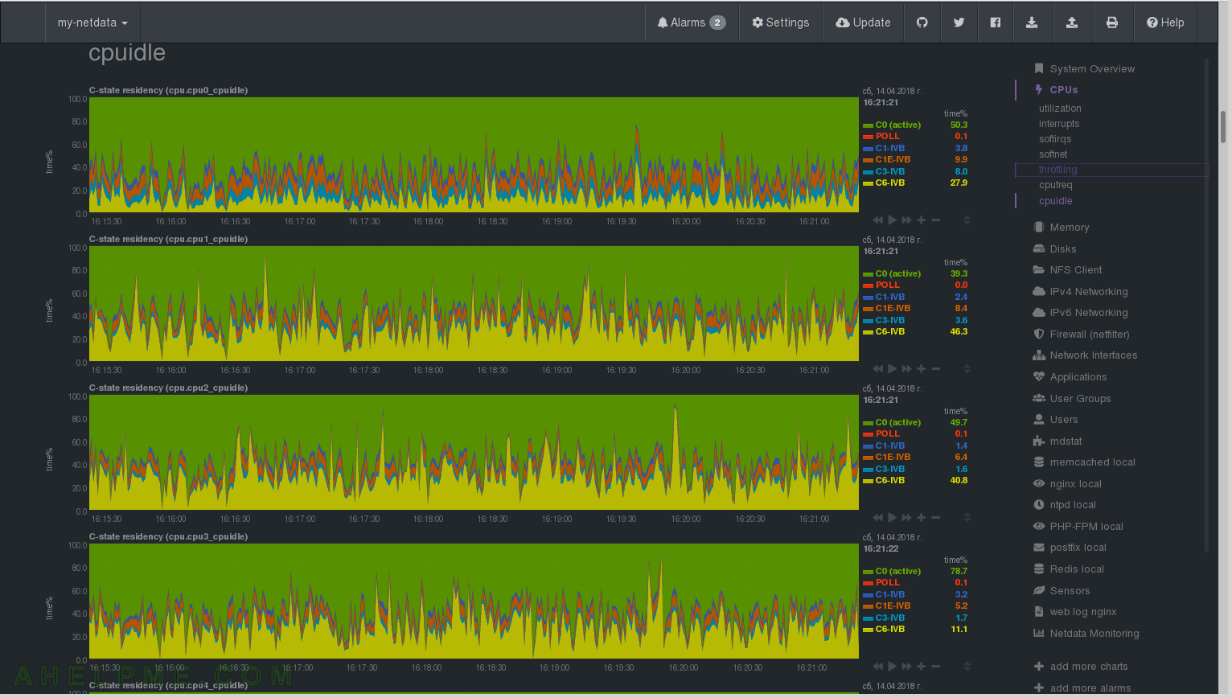This screenshot has width=1232, height=698.
Task: Expand the Memory section in sidebar
Action: [1069, 228]
